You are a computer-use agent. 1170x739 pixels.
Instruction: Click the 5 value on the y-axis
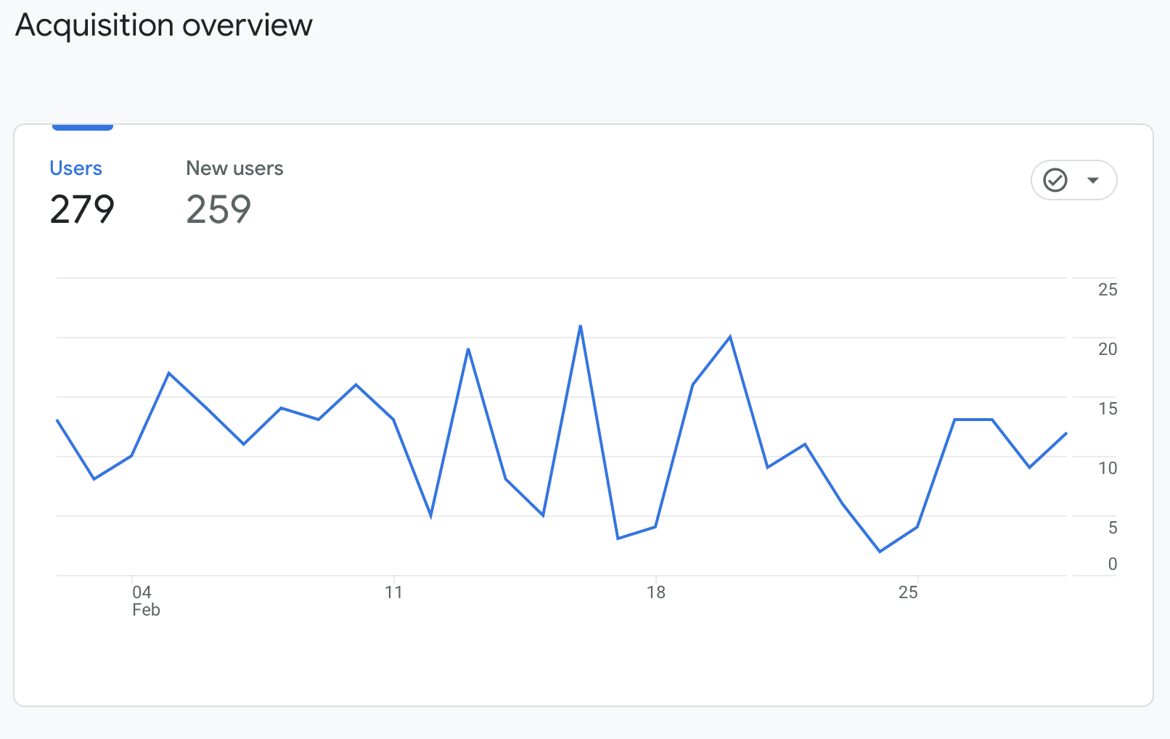click(x=1112, y=528)
